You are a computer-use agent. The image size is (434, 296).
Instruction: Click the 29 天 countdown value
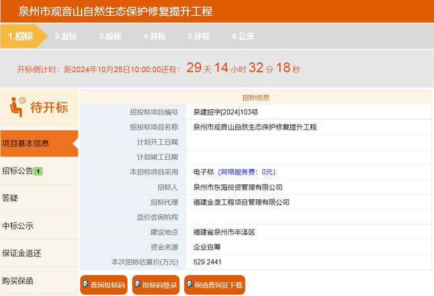[x=199, y=68]
